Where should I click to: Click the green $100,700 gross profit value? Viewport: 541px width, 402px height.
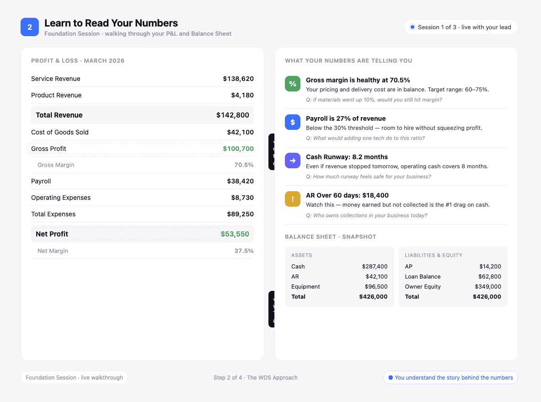[238, 149]
